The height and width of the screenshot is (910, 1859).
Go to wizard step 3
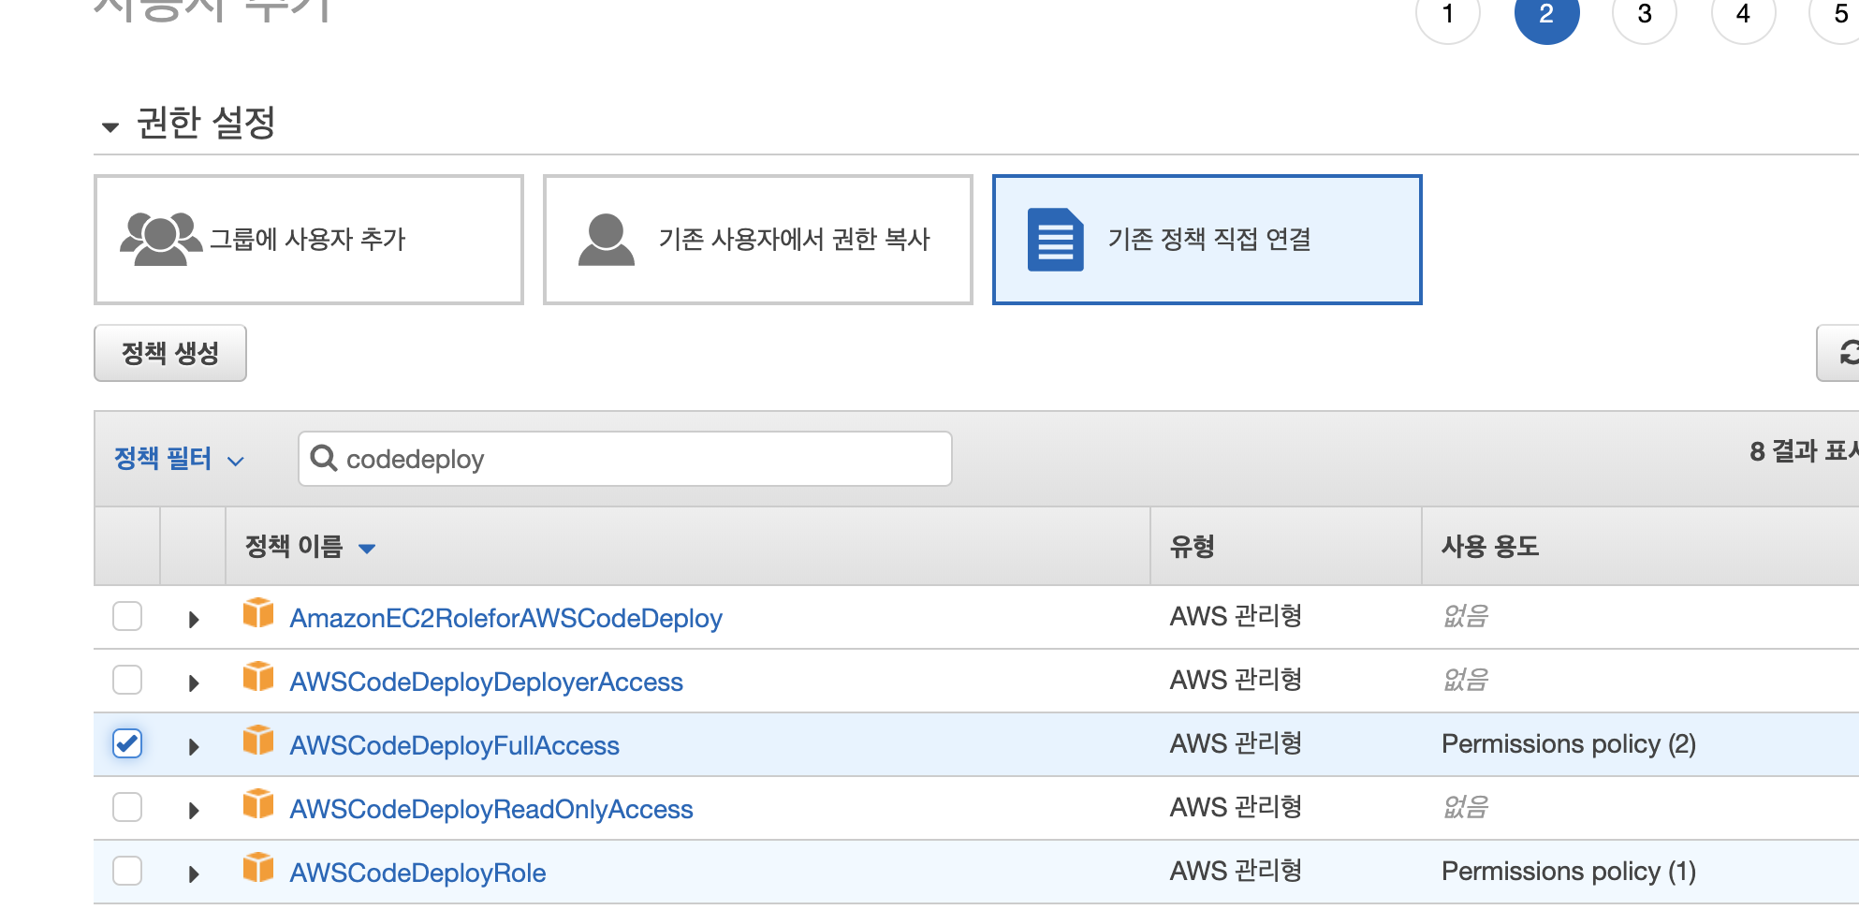1645,13
